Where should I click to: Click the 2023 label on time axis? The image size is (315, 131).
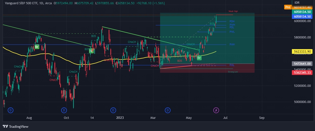(x=121, y=118)
